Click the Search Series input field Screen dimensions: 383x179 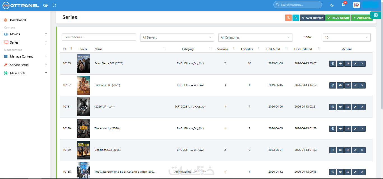[99, 37]
